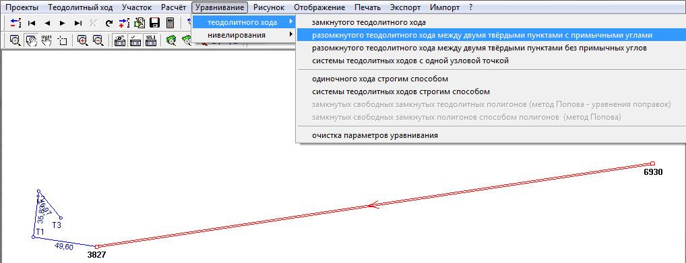Toggle the 125.3 values display button
Viewport: 686px width, 263px height.
[x=151, y=40]
